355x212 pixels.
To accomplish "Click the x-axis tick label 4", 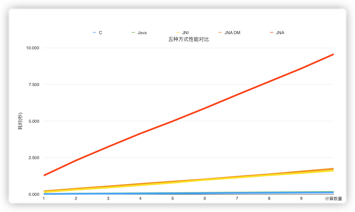I will (x=140, y=198).
